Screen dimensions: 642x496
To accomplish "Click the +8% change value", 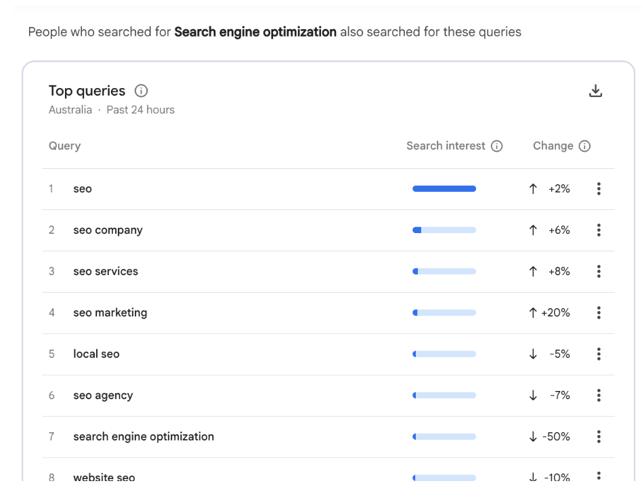I will click(559, 272).
